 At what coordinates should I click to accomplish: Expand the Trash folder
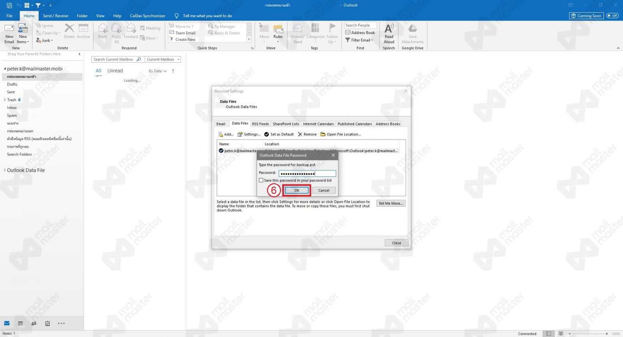[5, 100]
